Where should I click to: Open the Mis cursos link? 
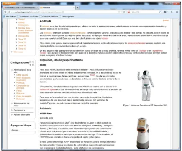tap(18, 52)
